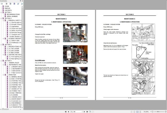Open the bookmark options list icon
Viewport: 167px width, 113px height.
[2, 4]
